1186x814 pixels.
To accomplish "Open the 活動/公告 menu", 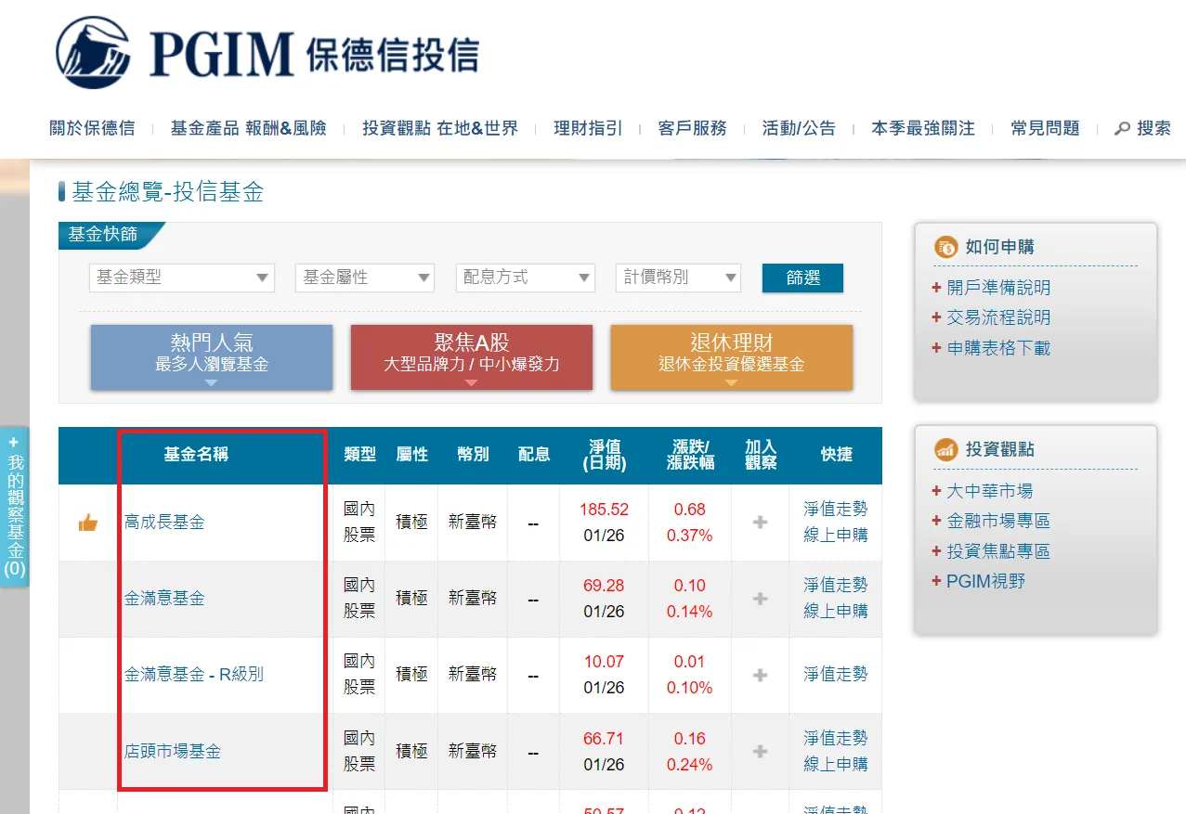I will (799, 129).
